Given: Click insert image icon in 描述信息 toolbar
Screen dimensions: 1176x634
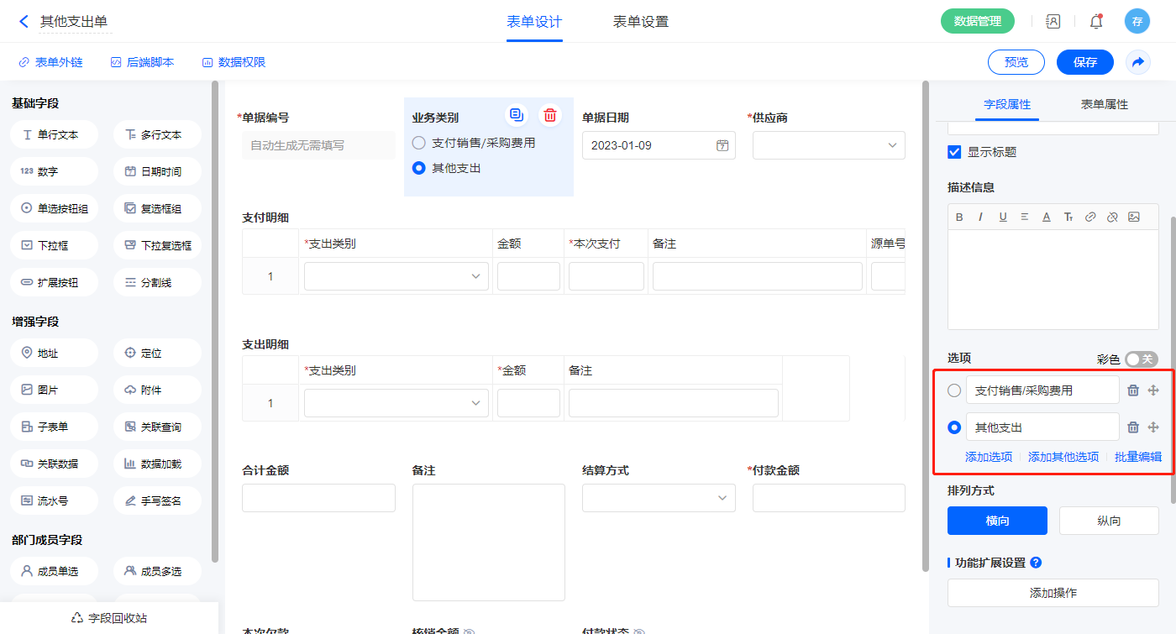Looking at the screenshot, I should (1134, 217).
